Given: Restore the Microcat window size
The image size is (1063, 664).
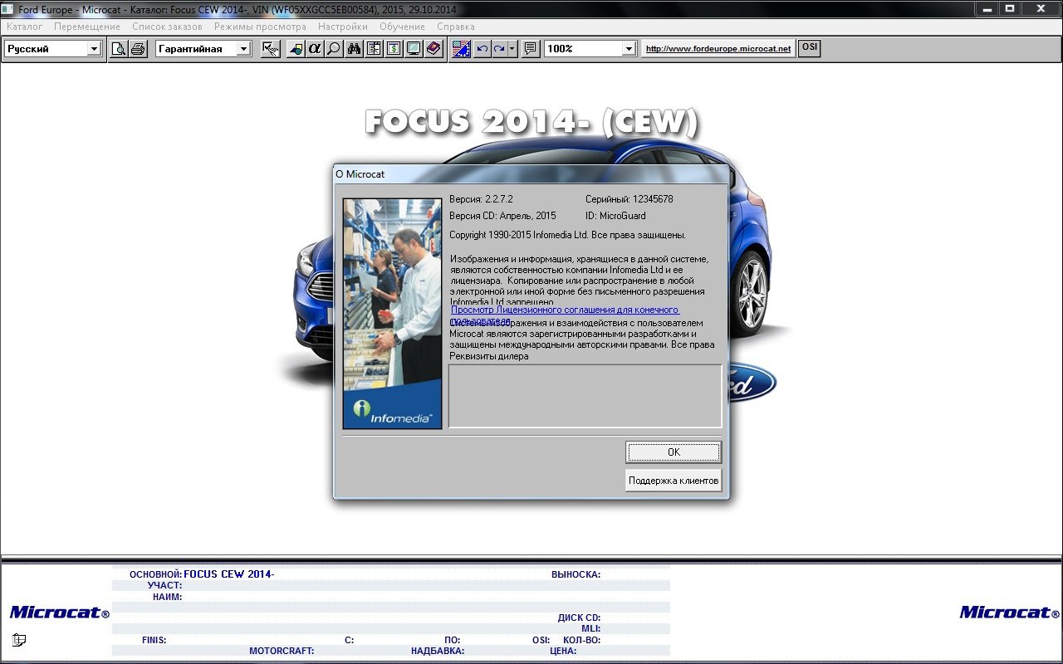Looking at the screenshot, I should click(x=1010, y=8).
